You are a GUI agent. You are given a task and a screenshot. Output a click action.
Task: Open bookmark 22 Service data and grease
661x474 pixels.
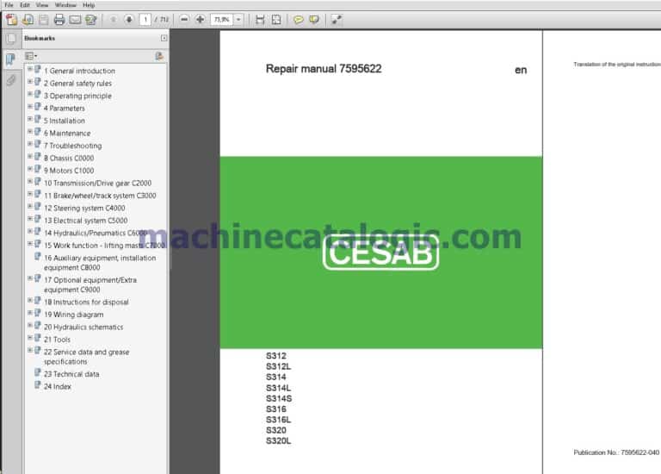tap(87, 357)
